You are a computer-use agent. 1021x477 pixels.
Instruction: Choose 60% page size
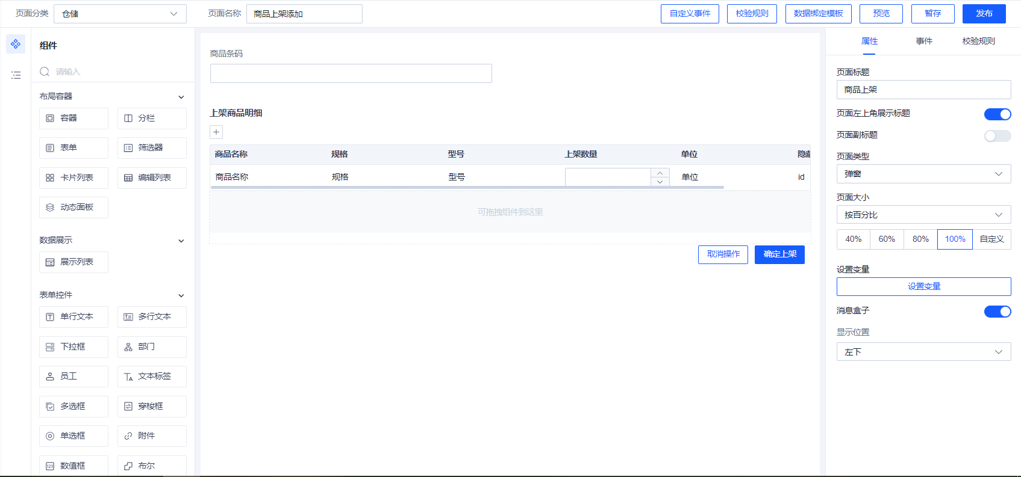point(887,239)
